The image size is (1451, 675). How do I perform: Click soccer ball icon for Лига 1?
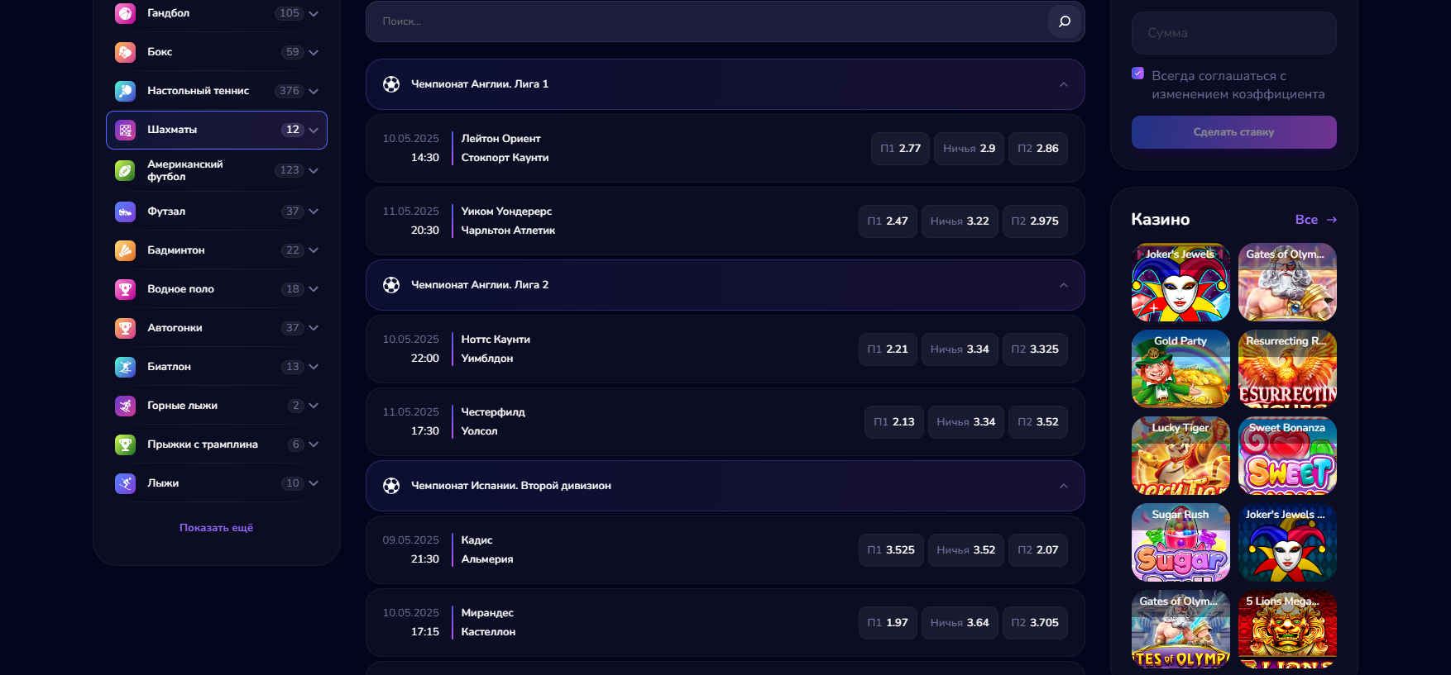(391, 84)
